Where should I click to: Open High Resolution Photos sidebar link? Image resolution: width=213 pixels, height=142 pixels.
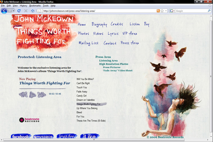click(x=114, y=64)
